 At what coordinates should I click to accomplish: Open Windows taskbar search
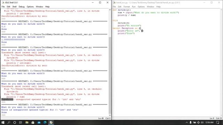pos(9,123)
